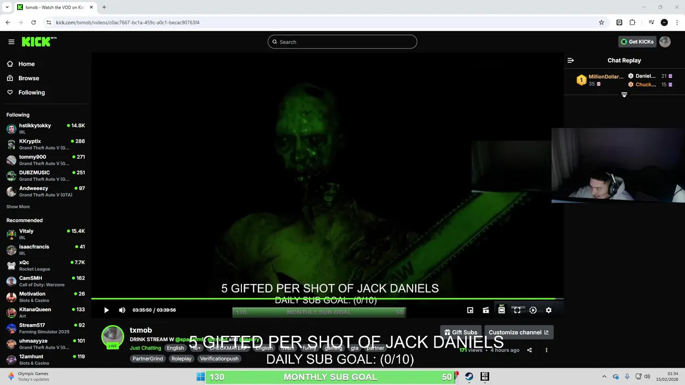
Task: Click the address bar URL
Action: point(127,22)
